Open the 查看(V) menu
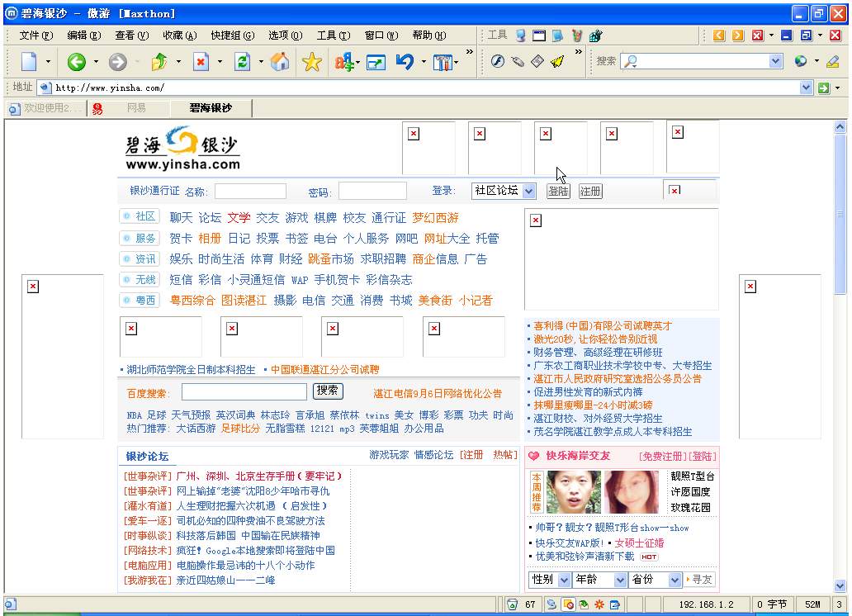The image size is (852, 616). pyautogui.click(x=132, y=36)
